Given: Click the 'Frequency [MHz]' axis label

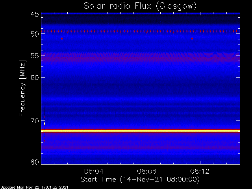Looking at the screenshot, I should pos(22,88).
